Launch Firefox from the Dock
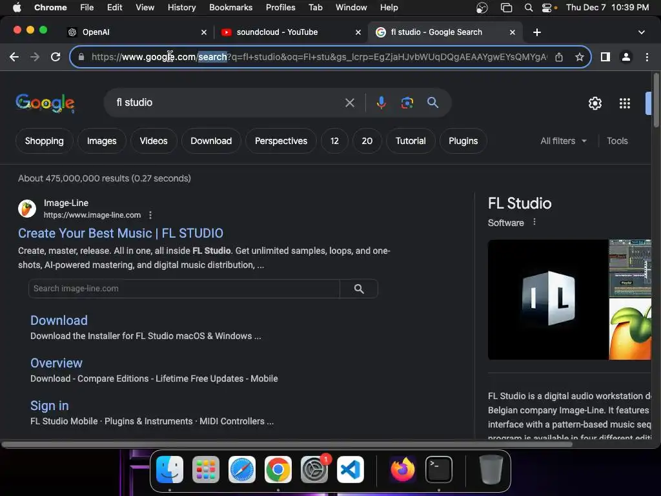The width and height of the screenshot is (661, 496). click(403, 470)
